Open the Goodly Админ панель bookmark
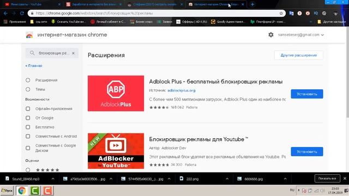This screenshot has height=196, width=349. coord(228,22)
